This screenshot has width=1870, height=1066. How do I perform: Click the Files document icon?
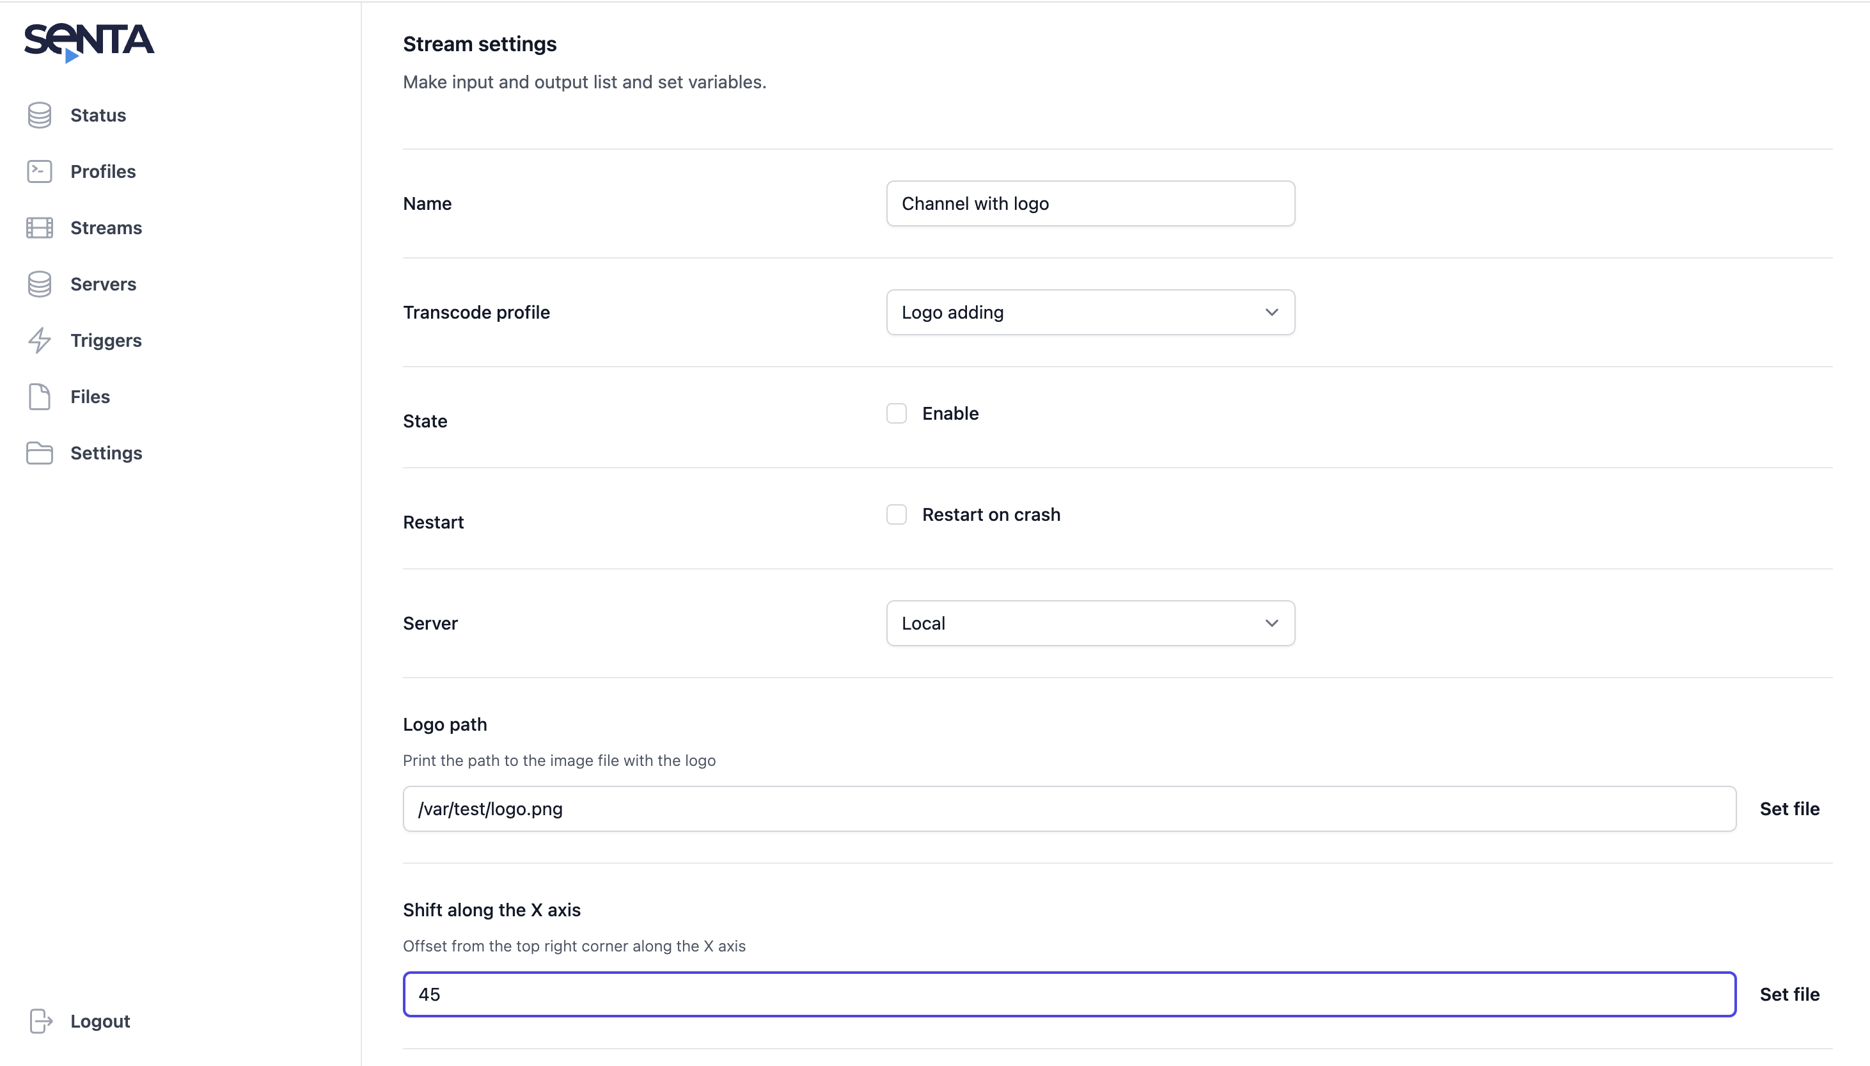tap(40, 397)
